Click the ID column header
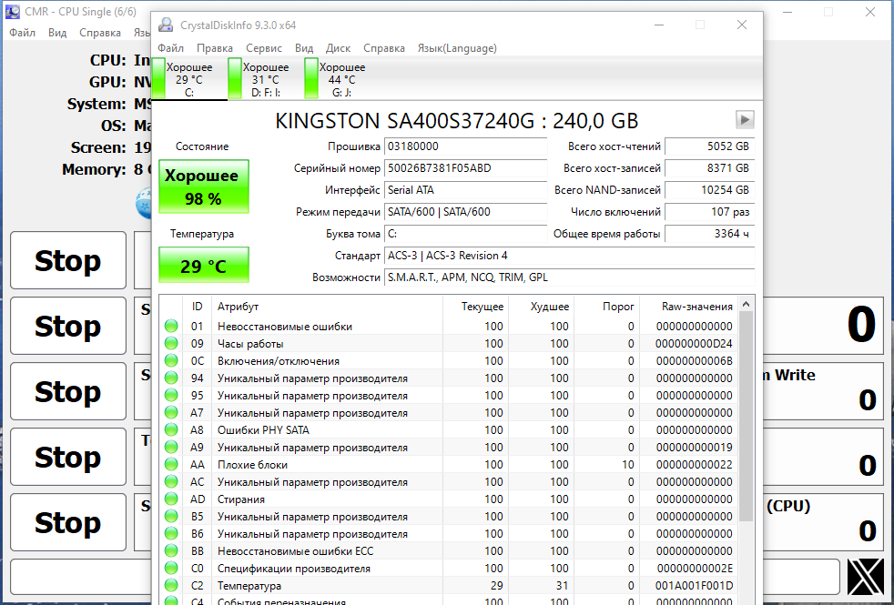Viewport: 894px width, 605px height. tap(197, 307)
